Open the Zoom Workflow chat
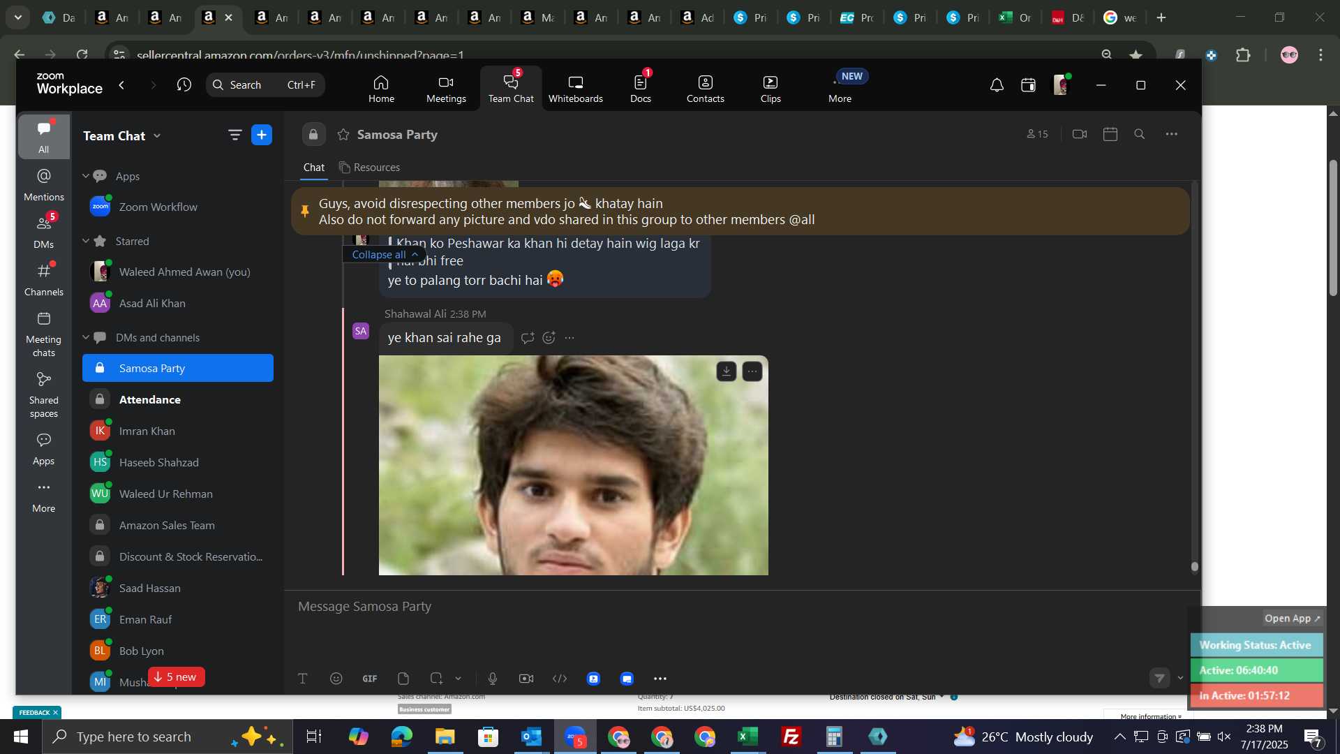 coord(178,207)
